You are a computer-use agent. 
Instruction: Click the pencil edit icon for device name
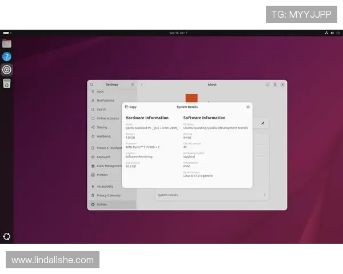pyautogui.click(x=262, y=122)
